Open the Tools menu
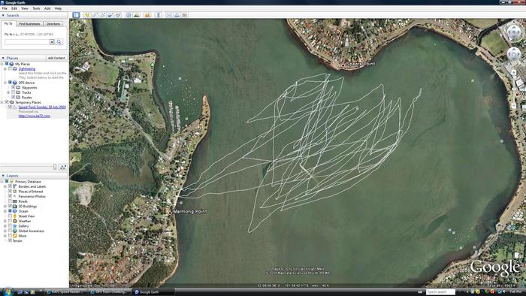 point(36,8)
